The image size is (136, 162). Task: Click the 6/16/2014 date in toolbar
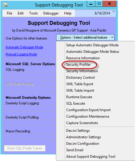102,13
